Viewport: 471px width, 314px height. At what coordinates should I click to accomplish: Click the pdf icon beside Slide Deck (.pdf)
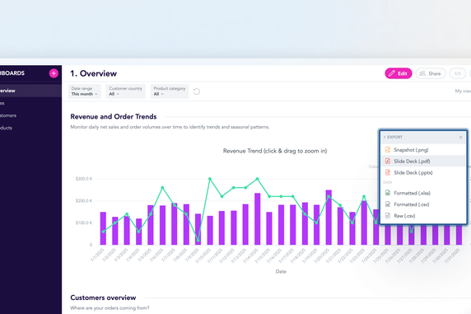tap(388, 161)
